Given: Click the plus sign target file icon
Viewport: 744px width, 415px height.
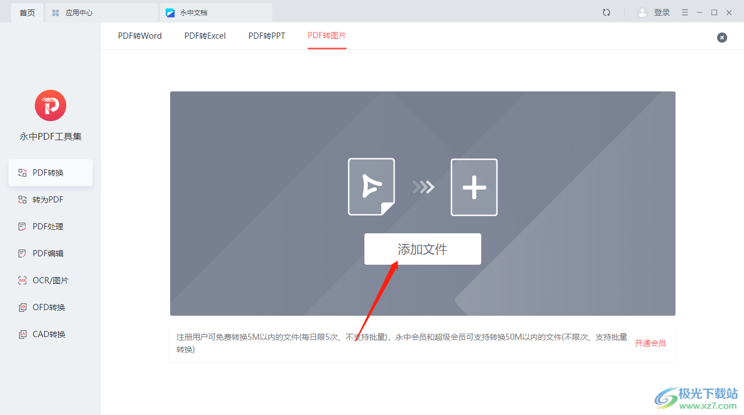Looking at the screenshot, I should click(474, 187).
